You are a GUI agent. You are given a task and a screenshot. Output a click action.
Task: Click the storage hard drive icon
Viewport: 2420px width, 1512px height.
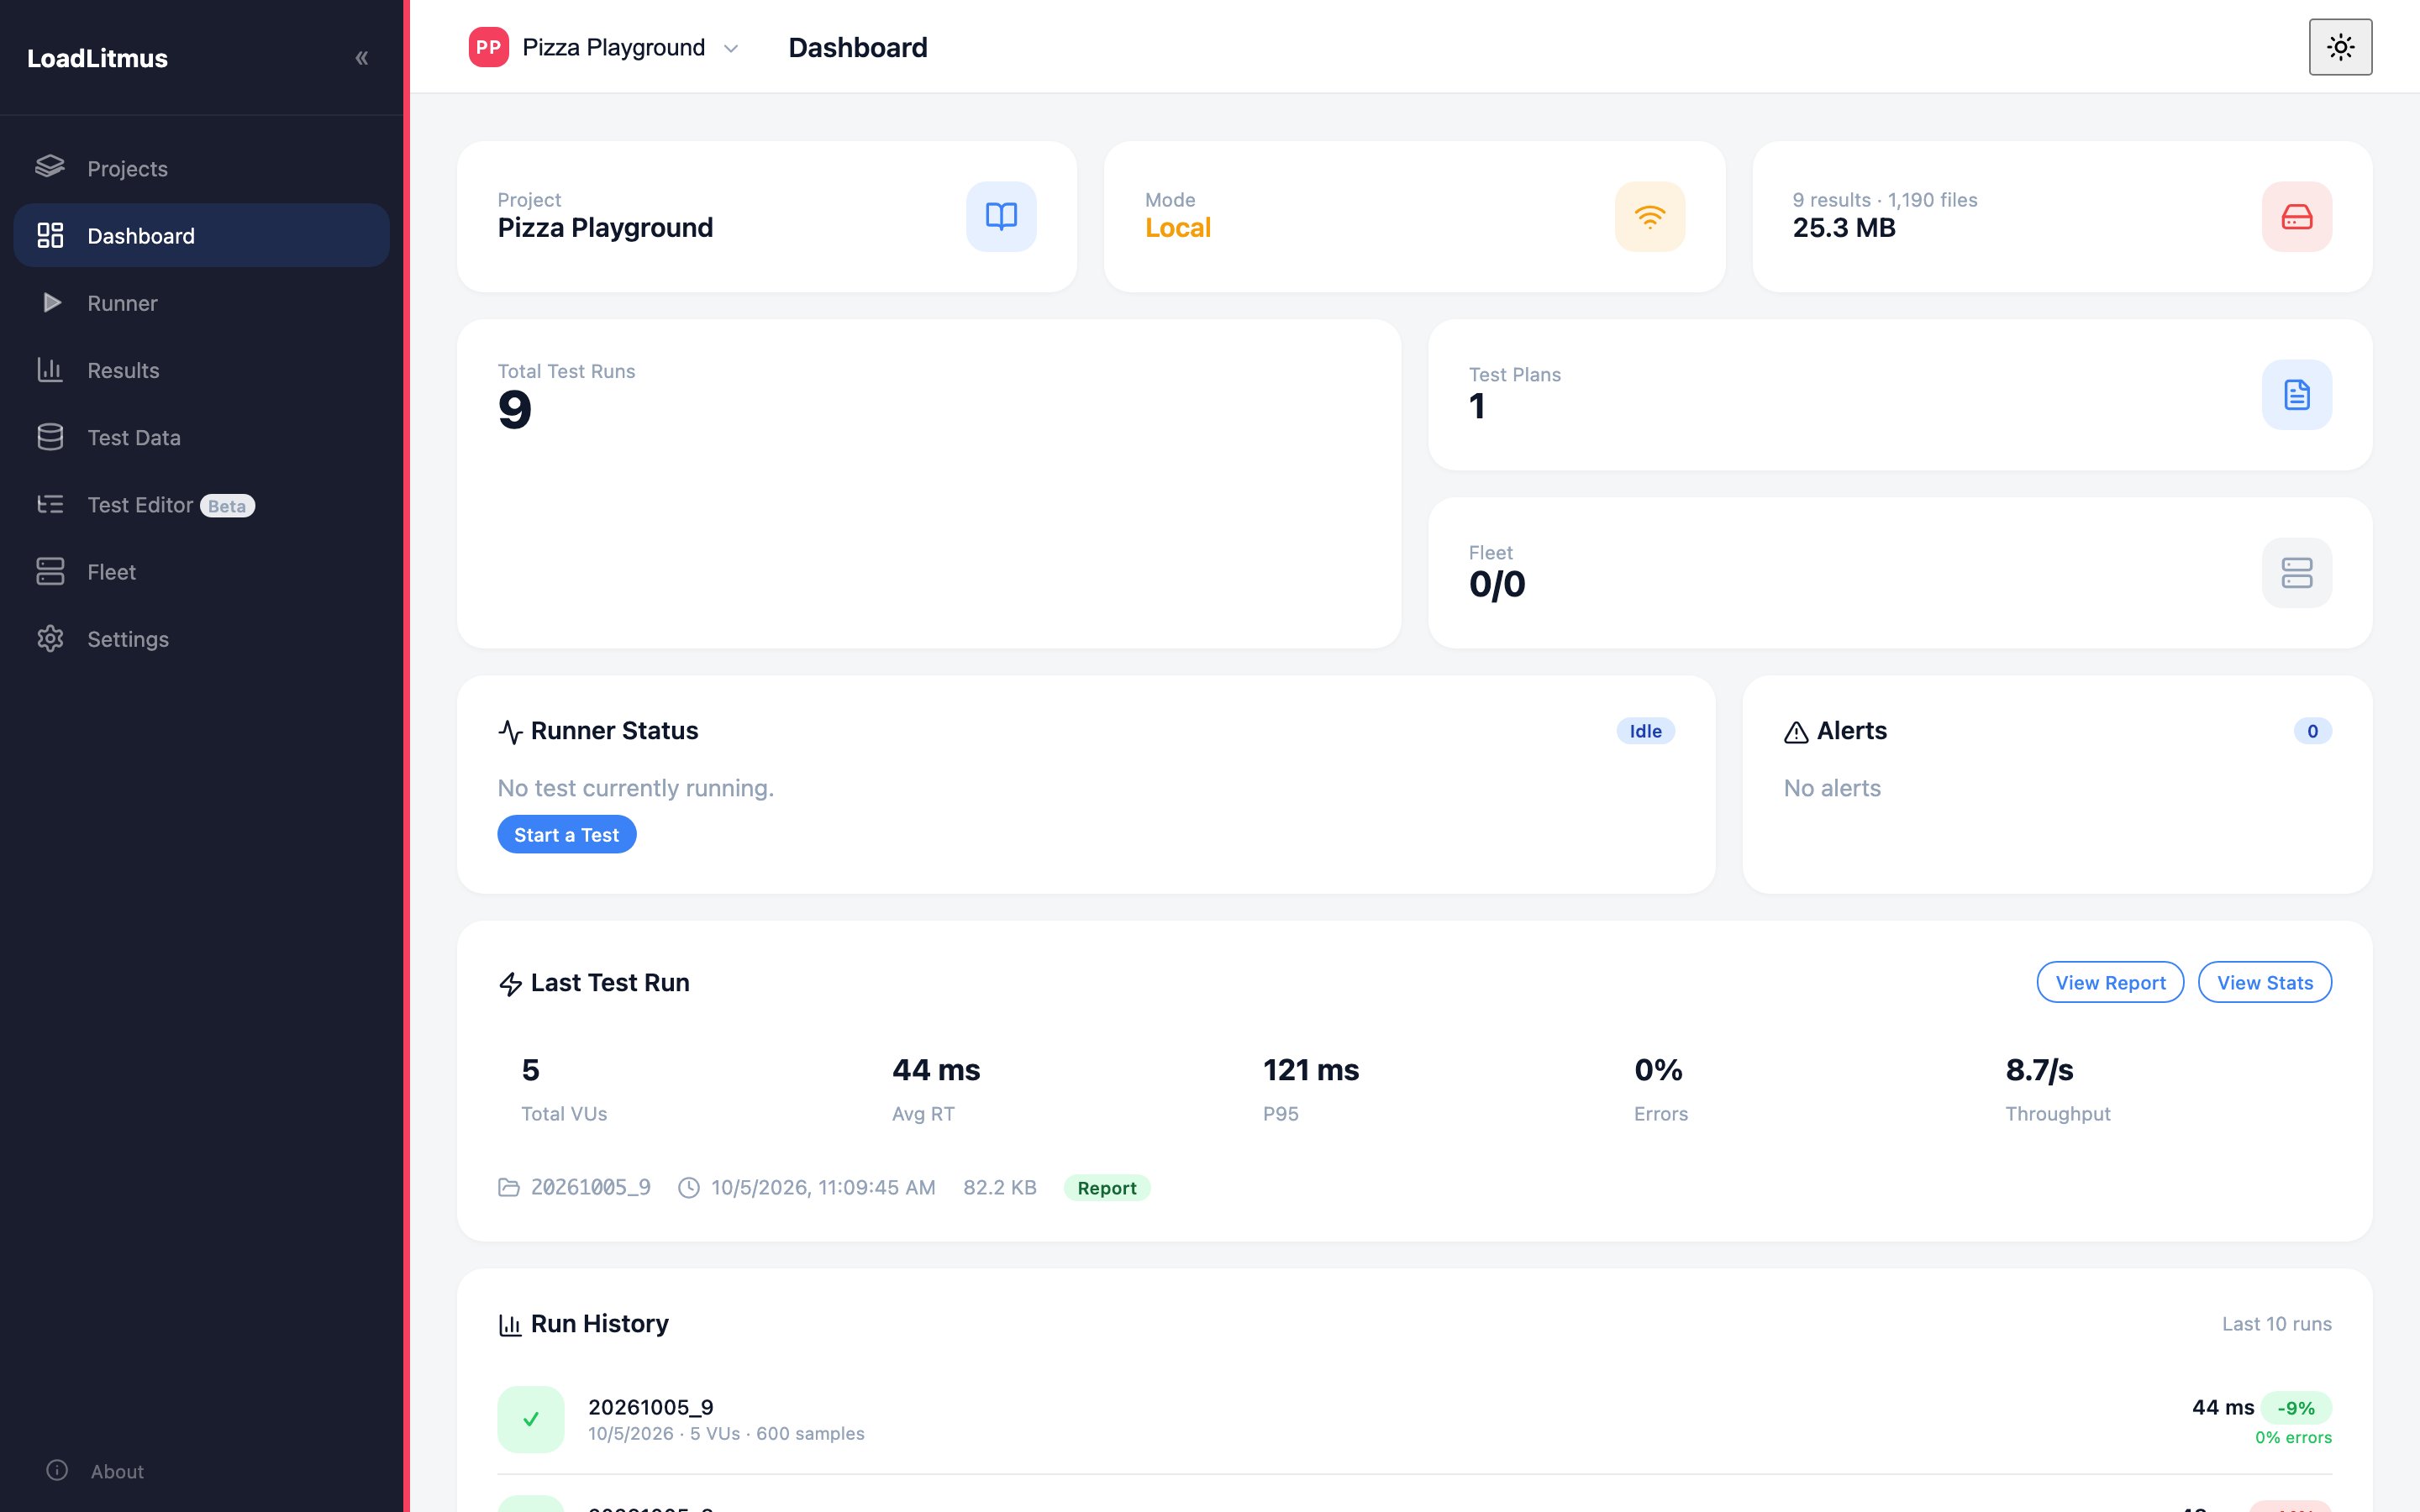2297,216
